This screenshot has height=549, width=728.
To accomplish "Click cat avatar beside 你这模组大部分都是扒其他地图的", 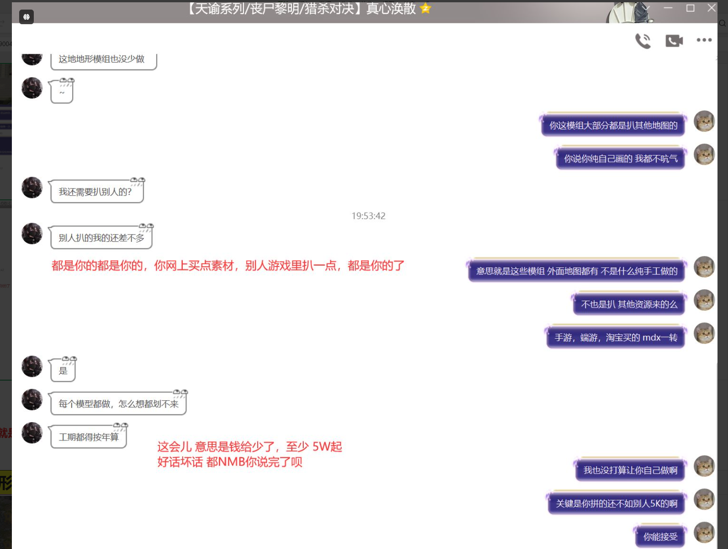I will 704,121.
